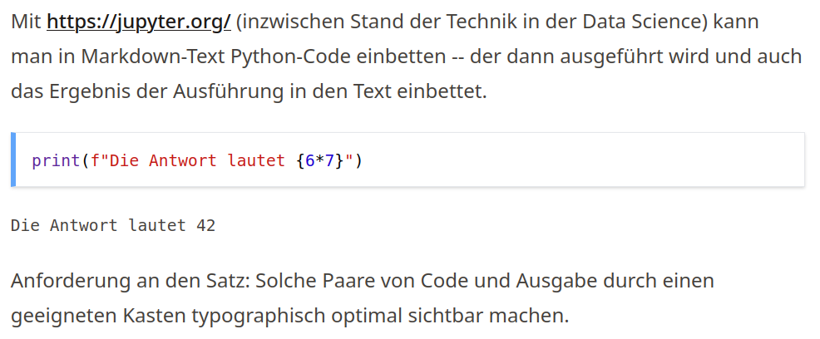Click the print keyword in the code
The height and width of the screenshot is (339, 820).
click(56, 161)
